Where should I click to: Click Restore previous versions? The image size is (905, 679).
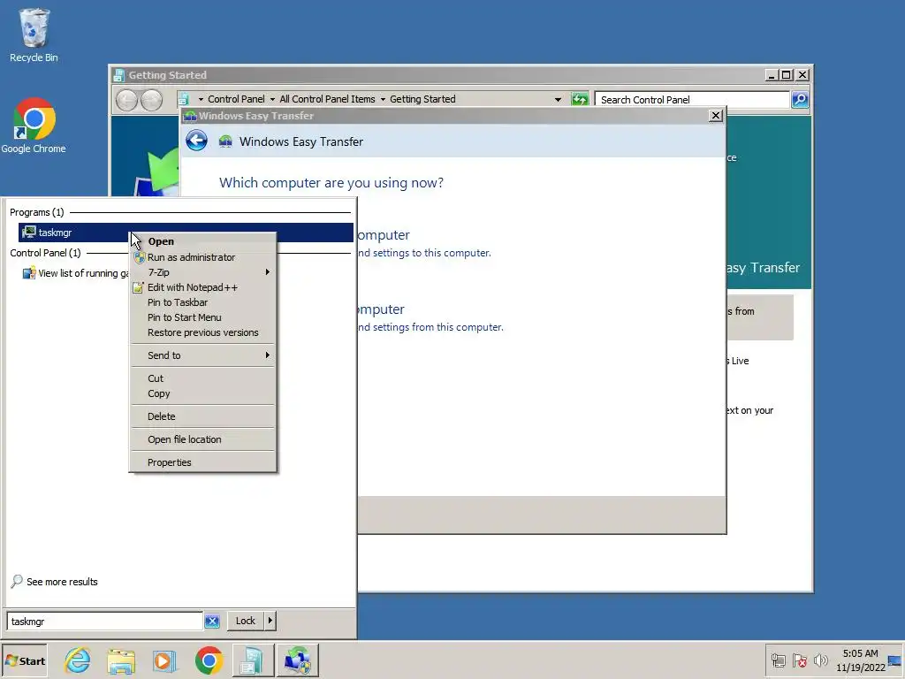tap(202, 332)
